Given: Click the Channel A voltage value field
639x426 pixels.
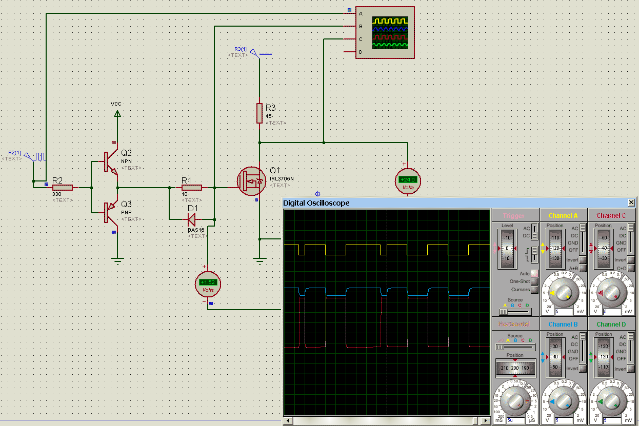Looking at the screenshot, I should coord(562,312).
